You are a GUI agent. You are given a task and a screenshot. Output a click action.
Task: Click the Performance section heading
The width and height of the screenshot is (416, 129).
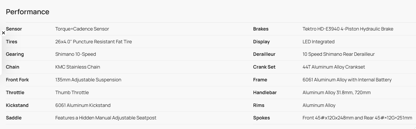pos(27,12)
